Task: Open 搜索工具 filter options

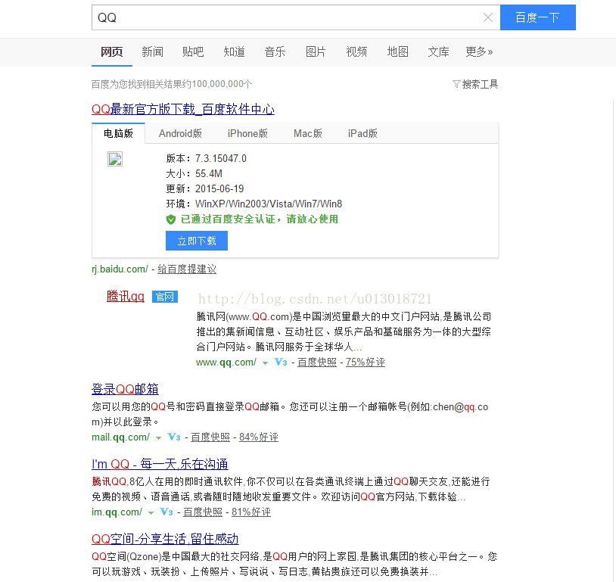Action: coord(480,84)
